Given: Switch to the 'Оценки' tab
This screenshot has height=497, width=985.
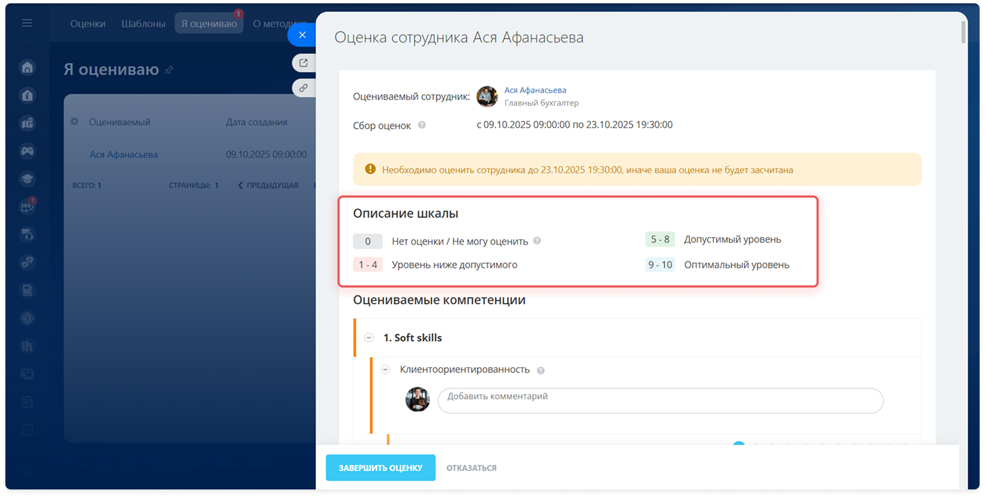Looking at the screenshot, I should tap(88, 24).
